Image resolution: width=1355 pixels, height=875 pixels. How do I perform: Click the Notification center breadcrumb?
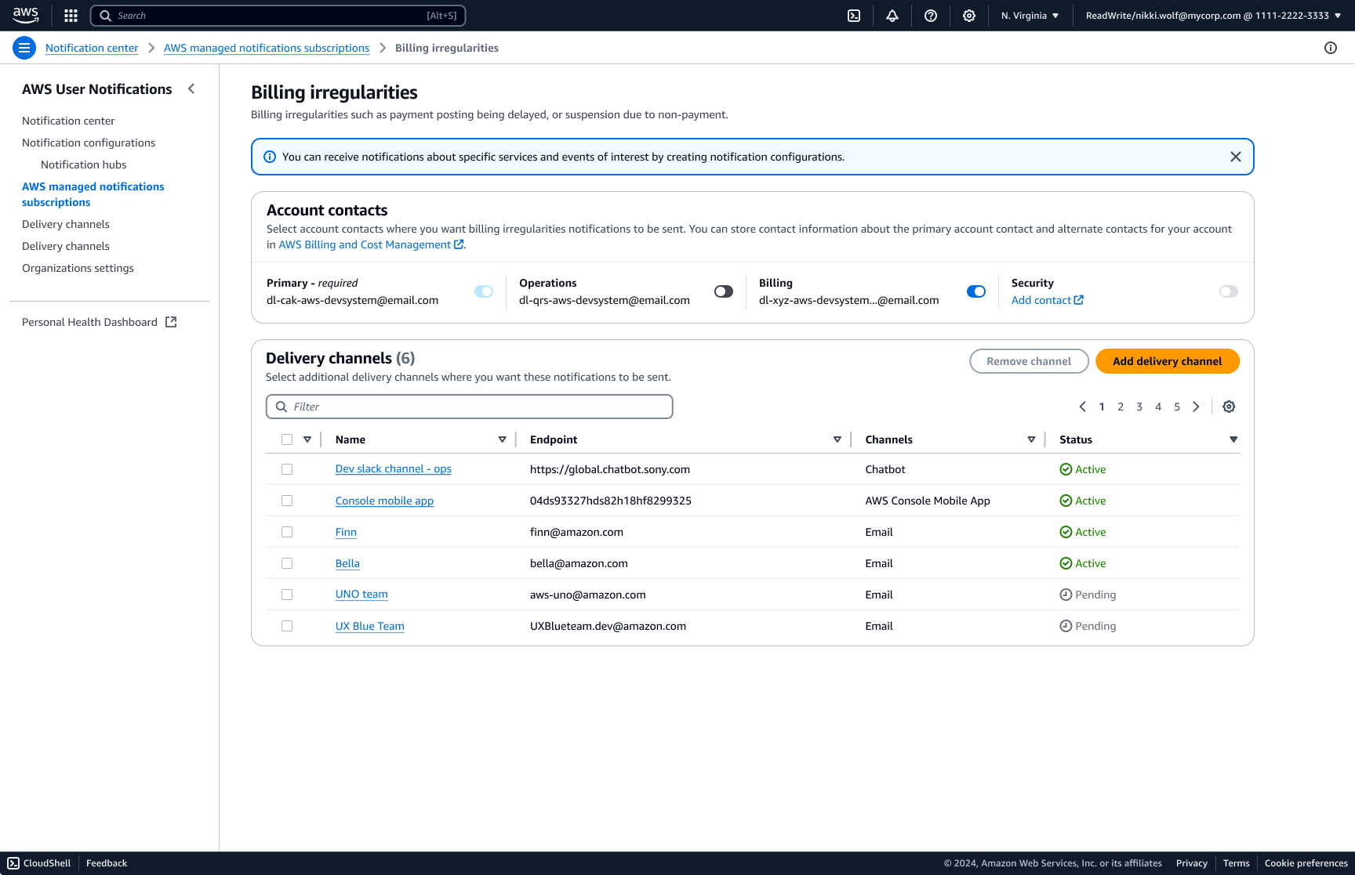(92, 48)
